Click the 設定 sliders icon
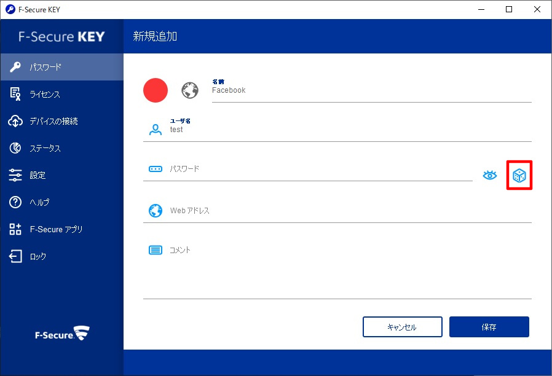The width and height of the screenshot is (552, 376). pos(15,175)
